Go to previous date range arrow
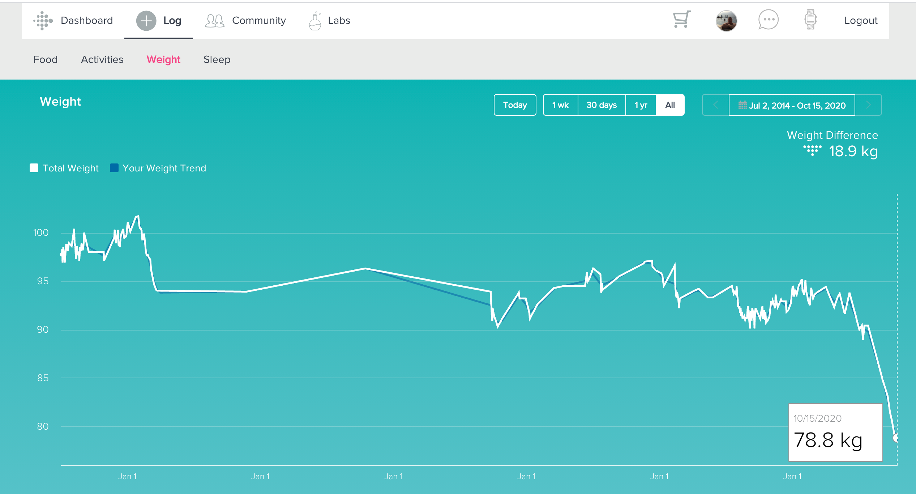Screen dimensions: 916x494 click(715, 105)
